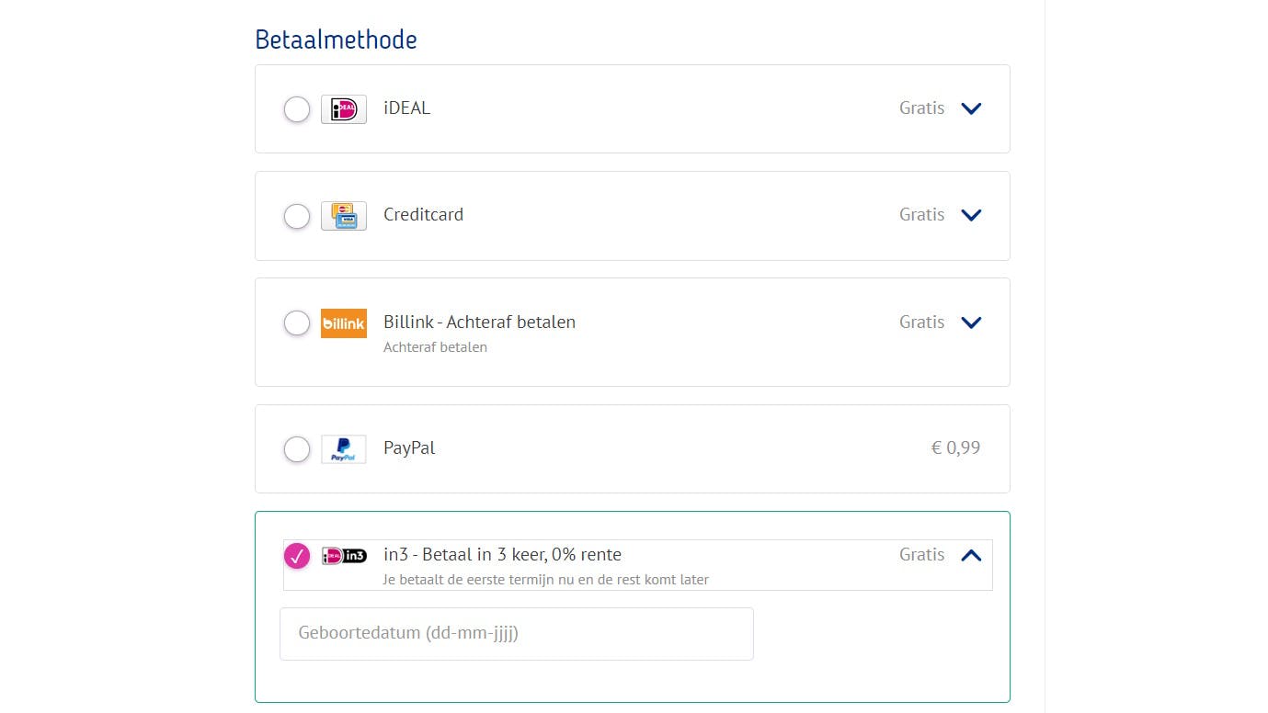Click the Creditcard logo icon
1268x713 pixels.
[344, 216]
